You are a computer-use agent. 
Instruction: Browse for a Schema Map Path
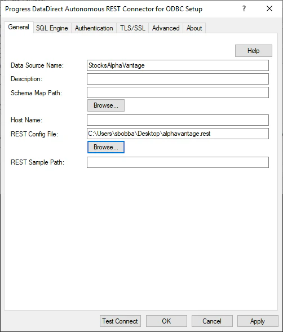pyautogui.click(x=106, y=105)
